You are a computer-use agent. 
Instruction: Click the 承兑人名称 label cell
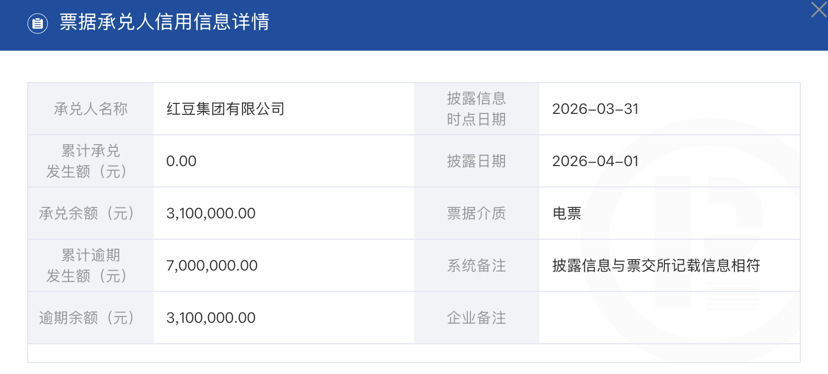tap(90, 109)
